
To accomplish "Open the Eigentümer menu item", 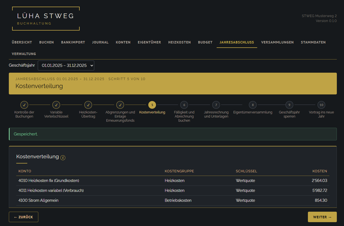I will point(149,42).
